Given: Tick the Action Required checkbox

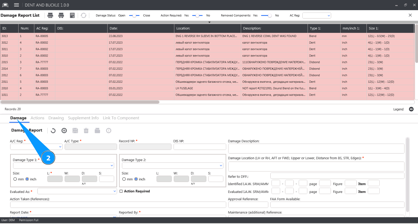Looking at the screenshot, I should point(121,191).
